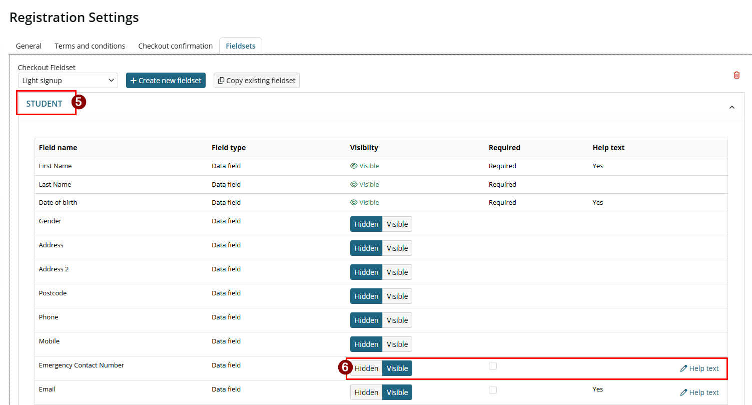Set Mobile field to Hidden
The image size is (752, 405).
click(x=366, y=344)
